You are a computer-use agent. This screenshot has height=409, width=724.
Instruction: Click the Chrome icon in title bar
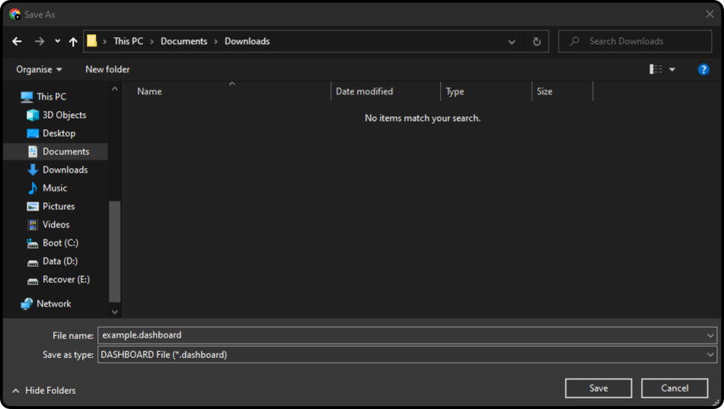[14, 14]
